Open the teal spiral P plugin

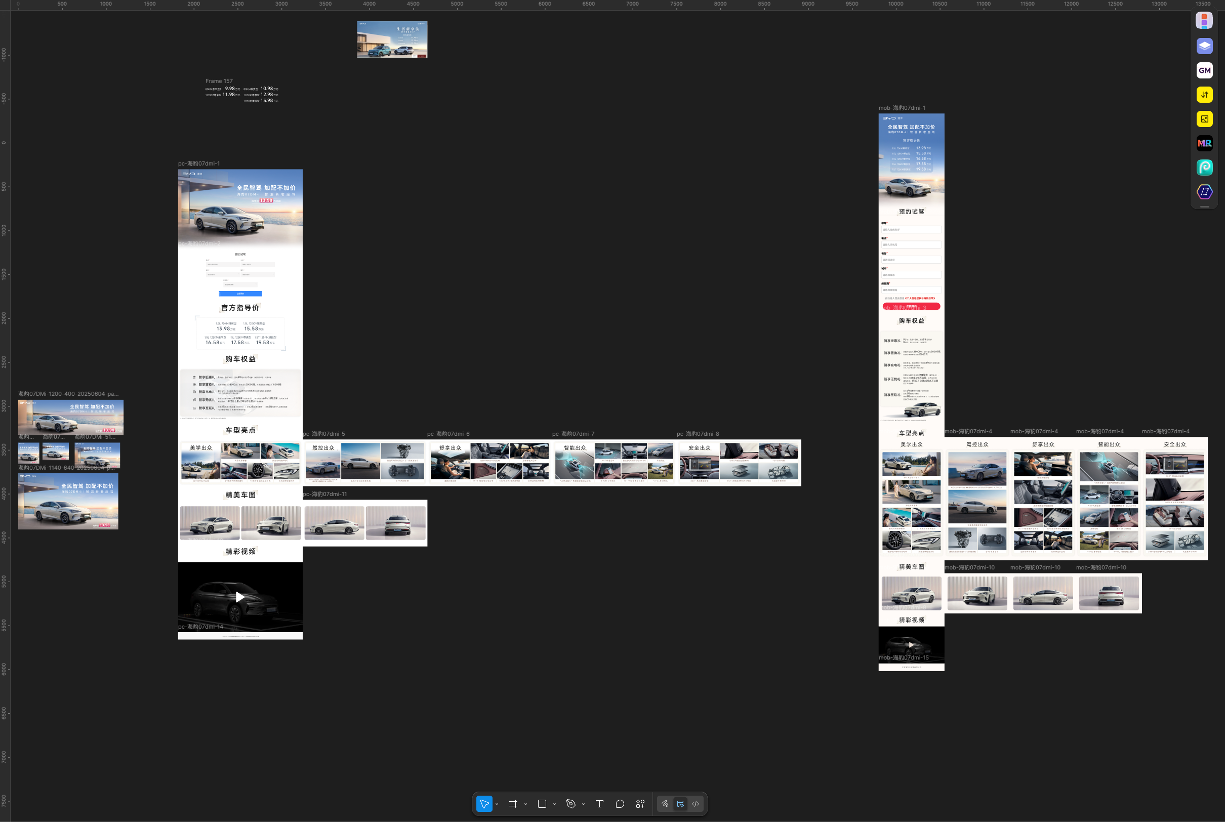[x=1205, y=167]
